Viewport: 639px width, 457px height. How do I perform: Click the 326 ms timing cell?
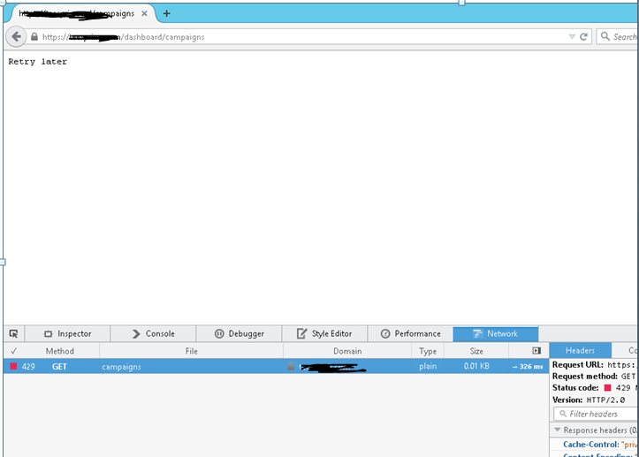click(528, 367)
